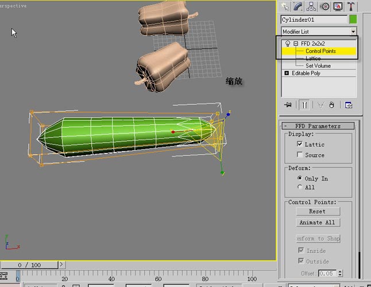Screen dimensions: 371x287
Task: Click the Pin Stack icon
Action: (x=288, y=105)
